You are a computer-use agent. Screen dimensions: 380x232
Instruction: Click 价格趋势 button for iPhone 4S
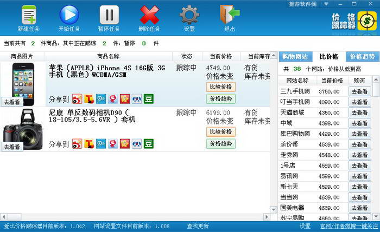[x=221, y=99]
